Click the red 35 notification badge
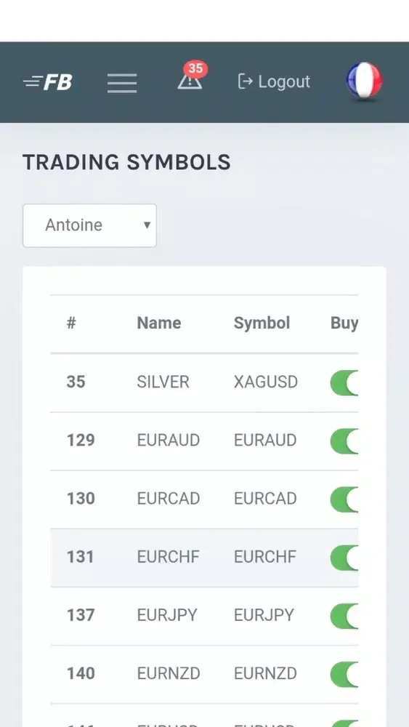 [x=195, y=68]
